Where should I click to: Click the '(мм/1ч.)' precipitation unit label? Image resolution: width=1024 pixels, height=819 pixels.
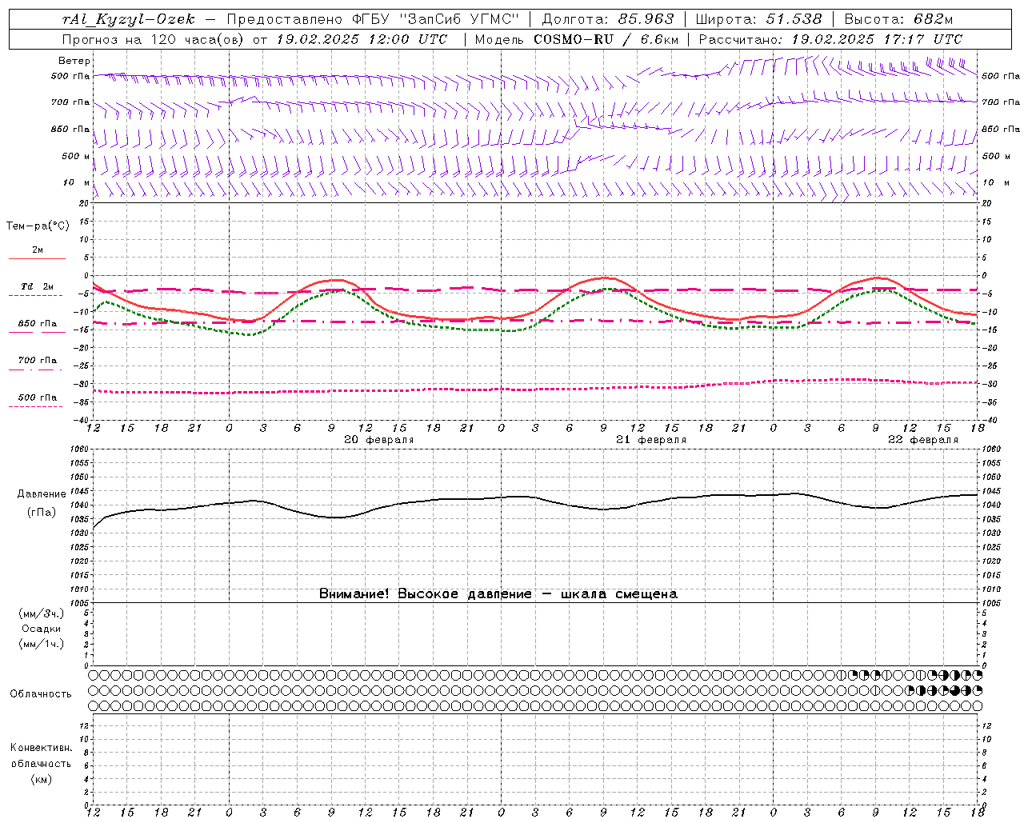coord(42,644)
